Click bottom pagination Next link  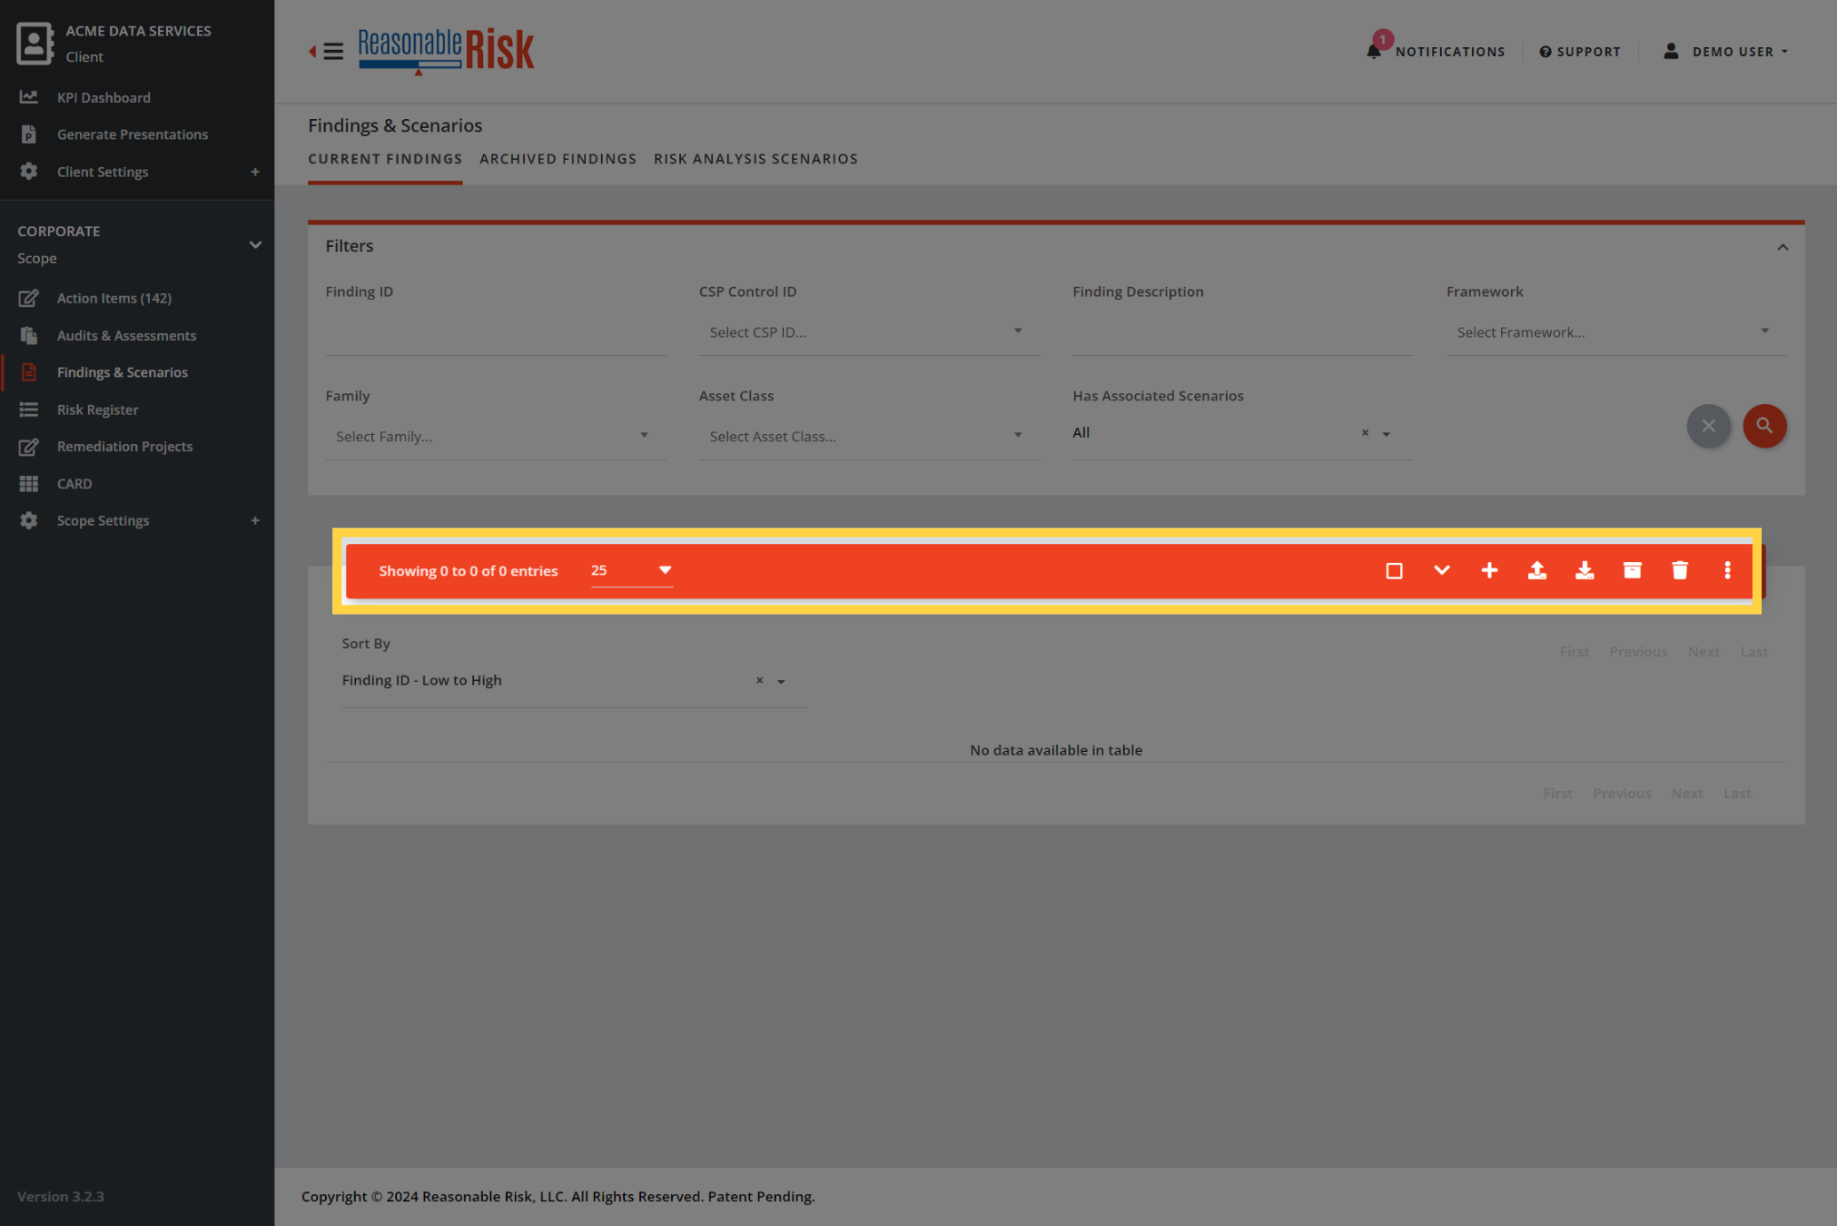pyautogui.click(x=1687, y=794)
